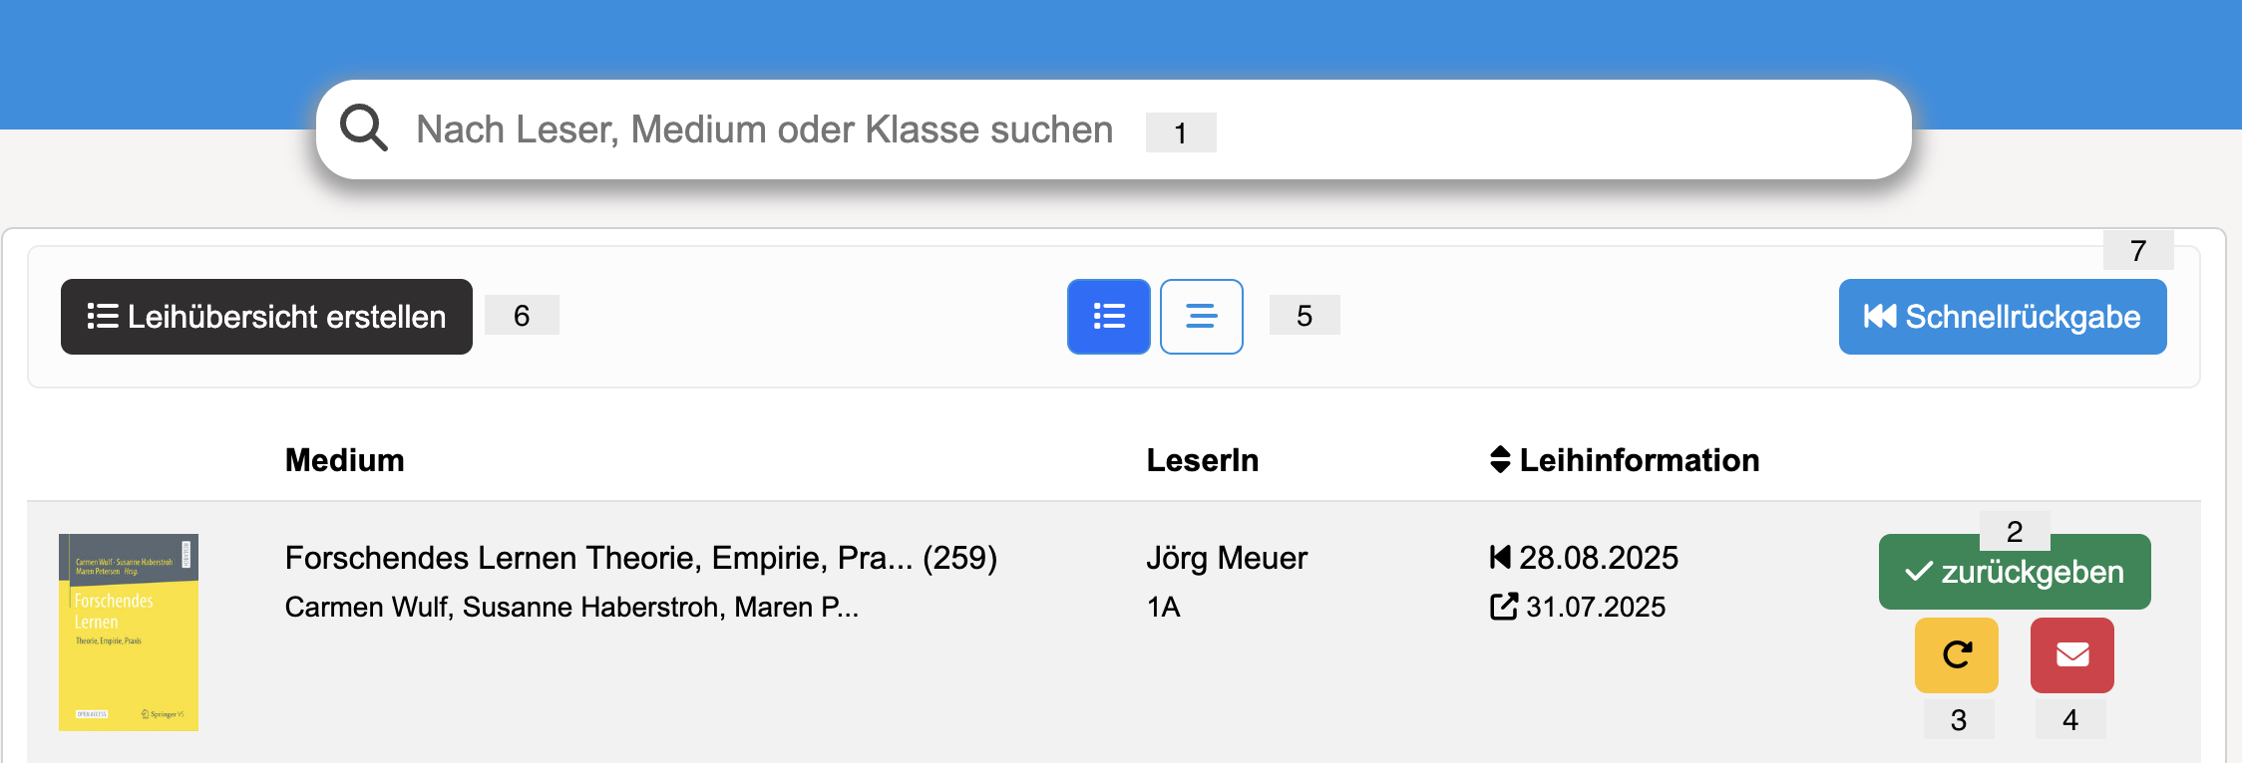Image resolution: width=2242 pixels, height=763 pixels.
Task: Click the magnifier icon in the search bar
Action: click(363, 127)
